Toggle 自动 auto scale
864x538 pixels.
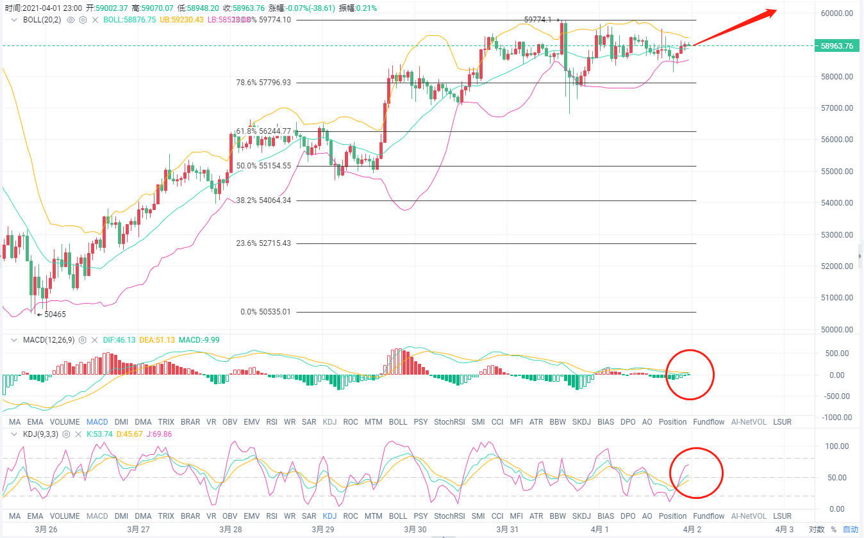(851, 530)
